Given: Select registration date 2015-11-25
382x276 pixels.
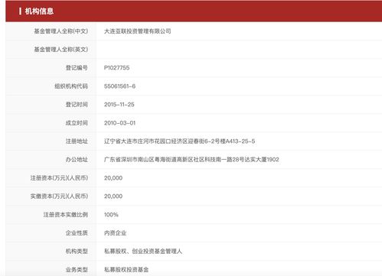Looking at the screenshot, I should pos(119,105).
